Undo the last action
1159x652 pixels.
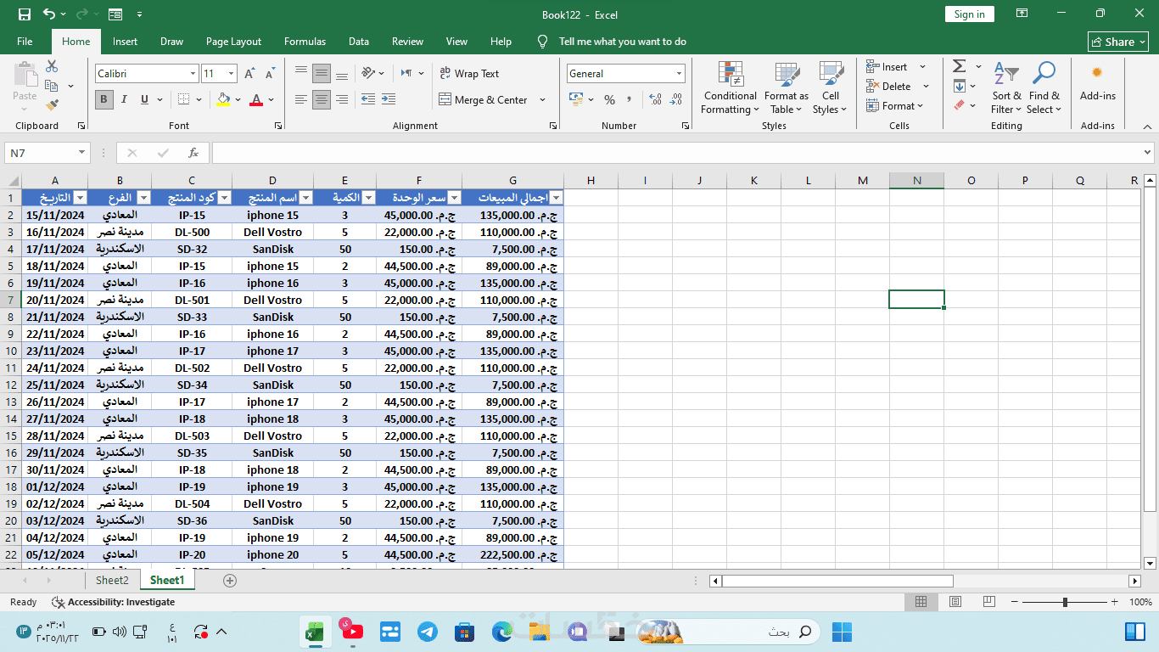(48, 14)
